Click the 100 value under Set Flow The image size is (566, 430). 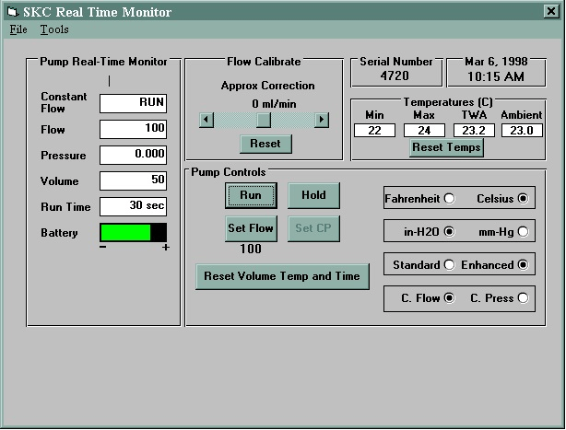251,249
